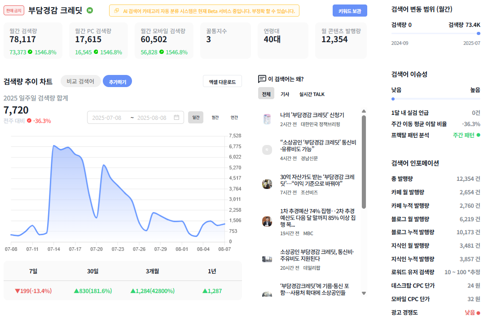Select the 1년 change period column
This screenshot has width=488, height=320.
click(x=212, y=271)
